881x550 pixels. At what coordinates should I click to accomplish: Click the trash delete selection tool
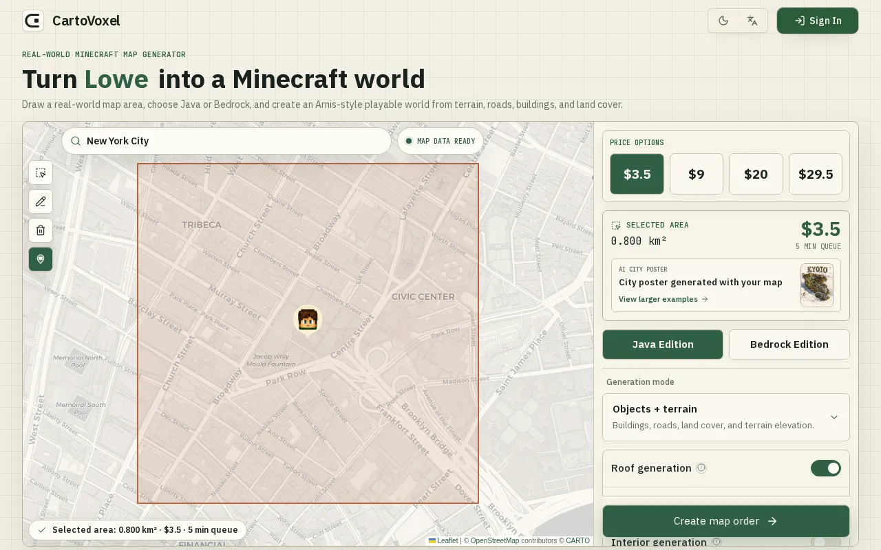[41, 230]
